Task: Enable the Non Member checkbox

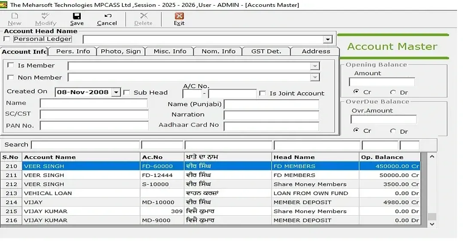Action: (x=11, y=77)
